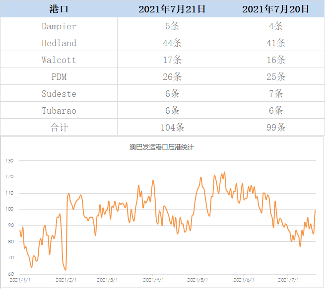
Task: Select the 合计 total row label
Action: pyautogui.click(x=59, y=128)
